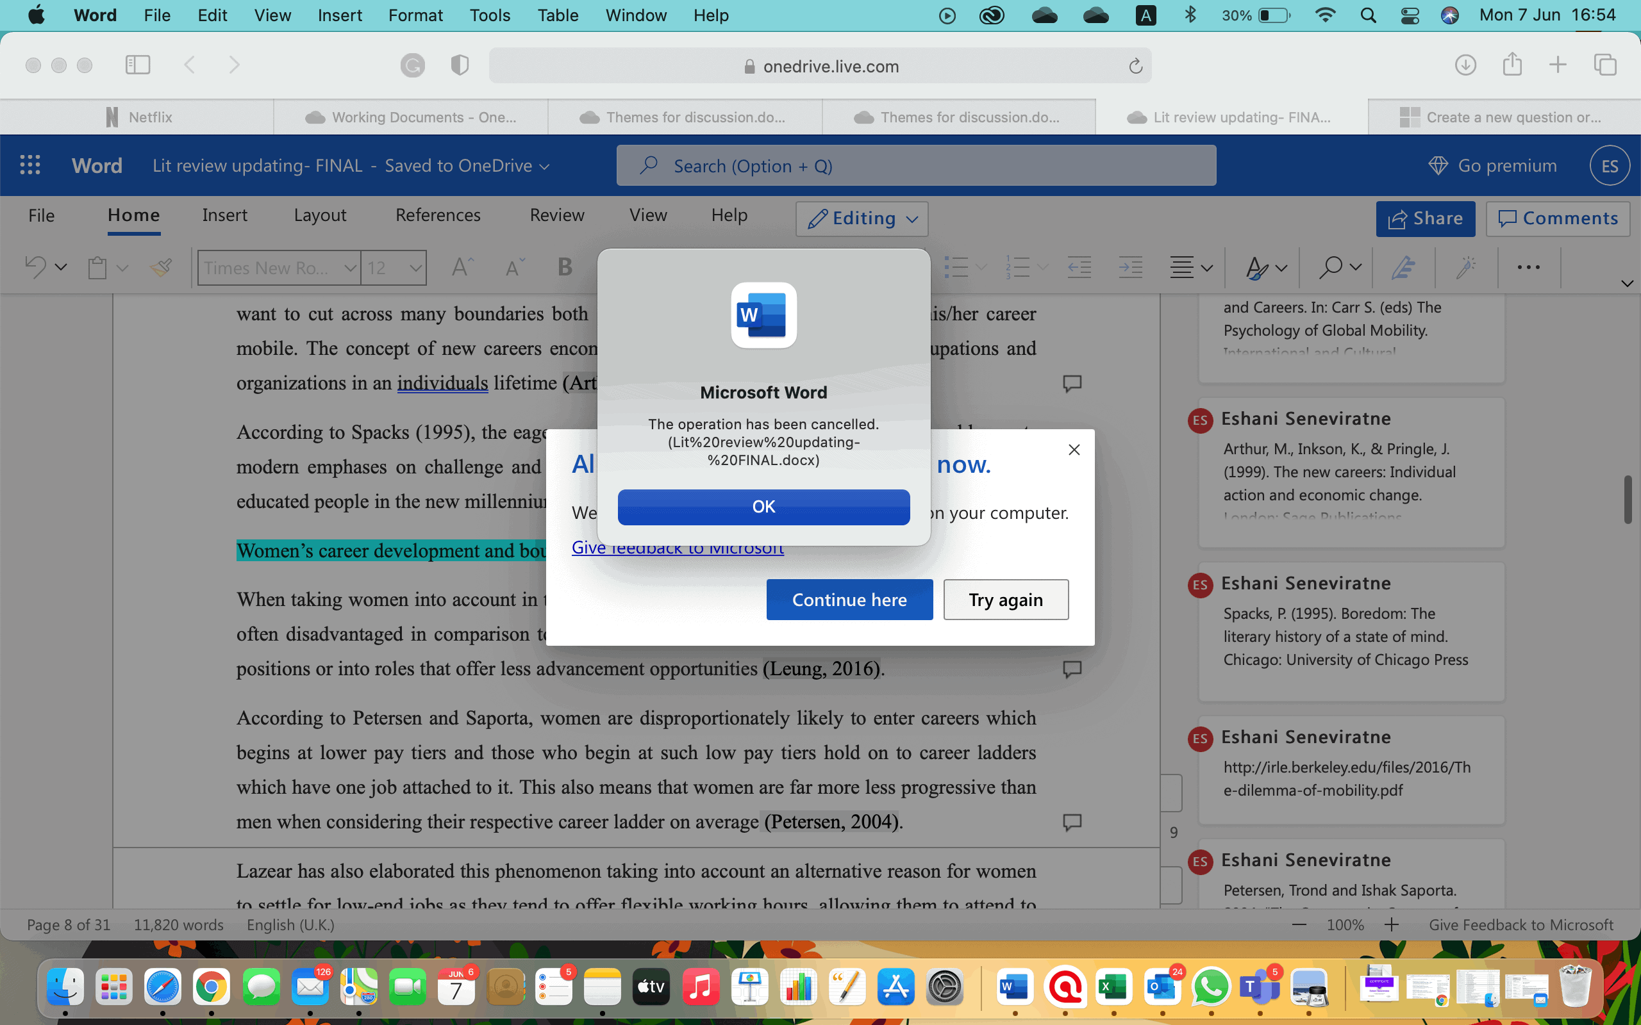
Task: Open the File tab in Word ribbon
Action: 42,215
